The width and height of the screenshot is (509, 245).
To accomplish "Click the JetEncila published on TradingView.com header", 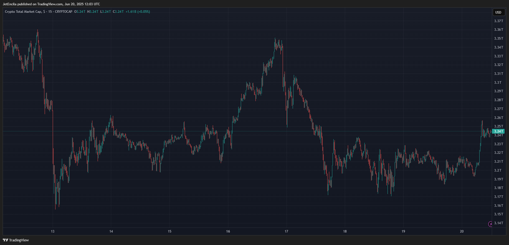I will pyautogui.click(x=51, y=4).
